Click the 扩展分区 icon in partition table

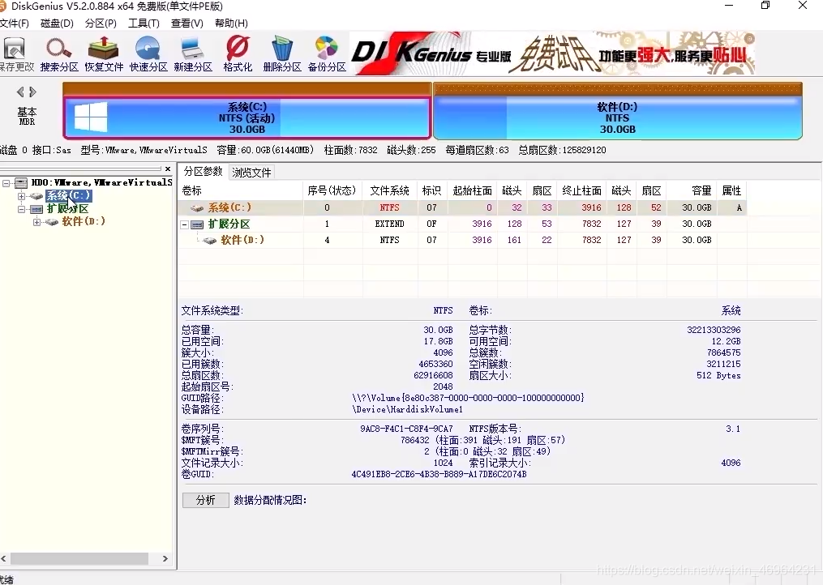tap(197, 224)
